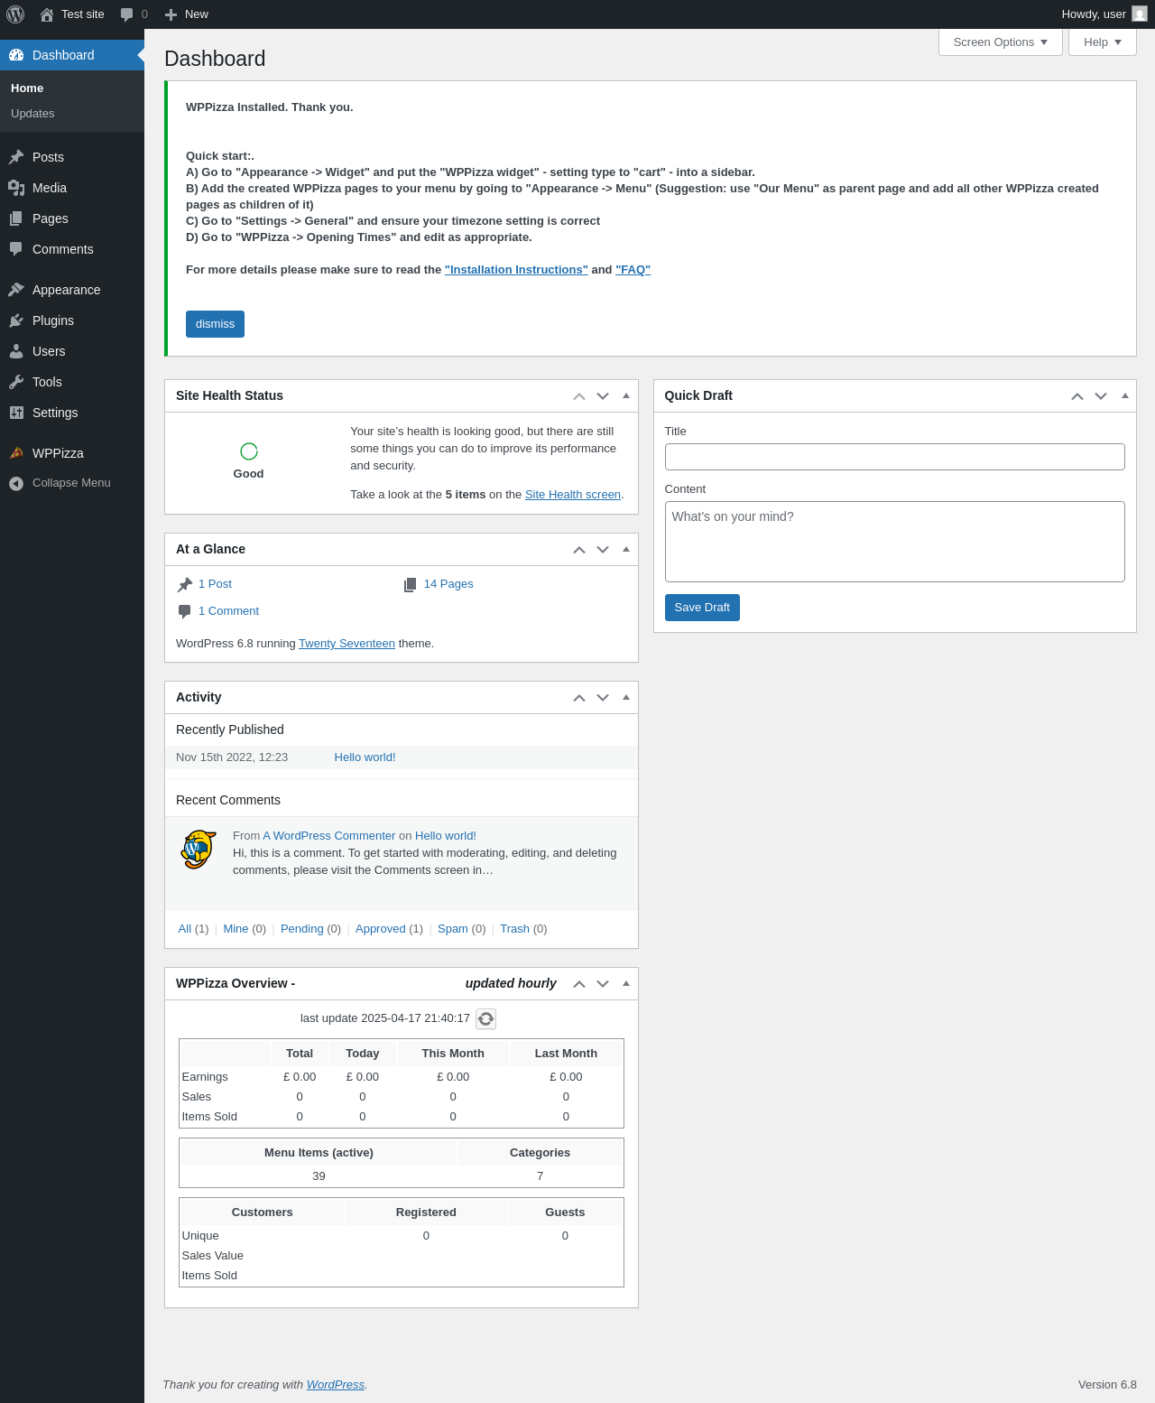Viewport: 1155px width, 1403px height.
Task: Toggle the Activity panel collapse triangle
Action: tap(626, 697)
